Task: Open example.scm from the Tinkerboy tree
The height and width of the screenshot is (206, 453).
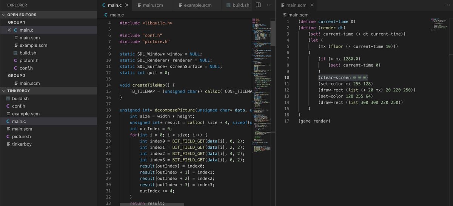Action: pyautogui.click(x=26, y=114)
